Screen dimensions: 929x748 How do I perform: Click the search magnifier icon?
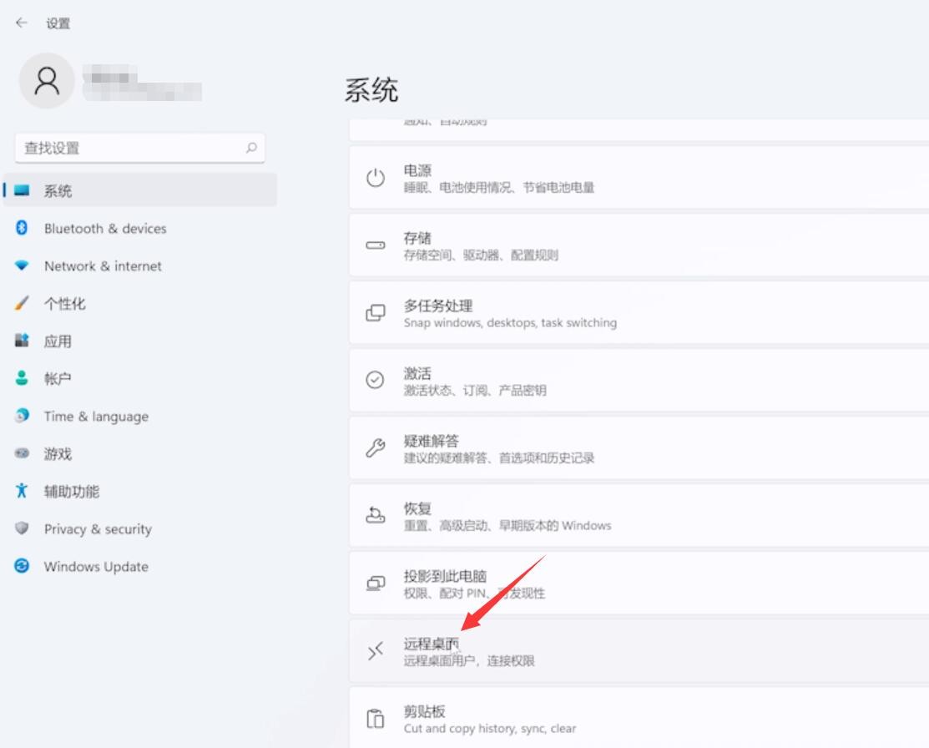[251, 148]
